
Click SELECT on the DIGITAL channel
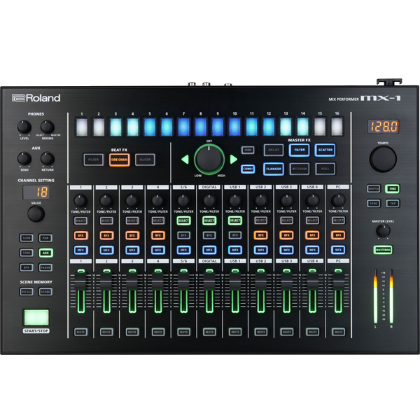(209, 220)
